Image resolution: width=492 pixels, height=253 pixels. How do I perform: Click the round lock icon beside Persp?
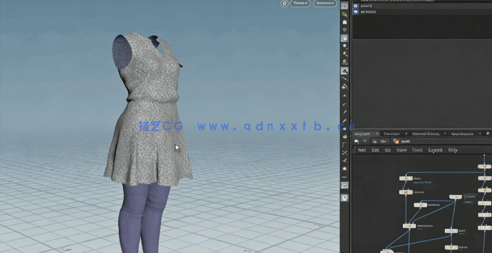[x=285, y=3]
